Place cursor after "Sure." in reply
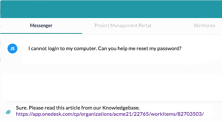 tap(28, 108)
